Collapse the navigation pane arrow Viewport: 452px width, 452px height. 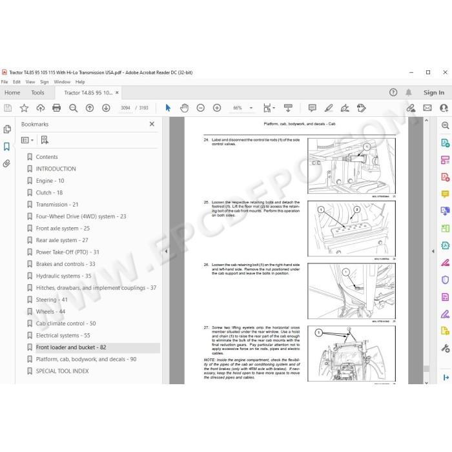(166, 251)
